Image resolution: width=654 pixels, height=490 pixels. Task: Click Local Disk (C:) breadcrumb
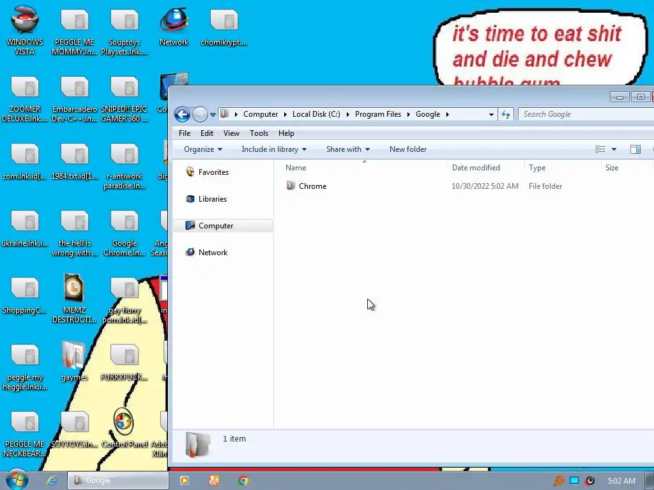pos(316,114)
